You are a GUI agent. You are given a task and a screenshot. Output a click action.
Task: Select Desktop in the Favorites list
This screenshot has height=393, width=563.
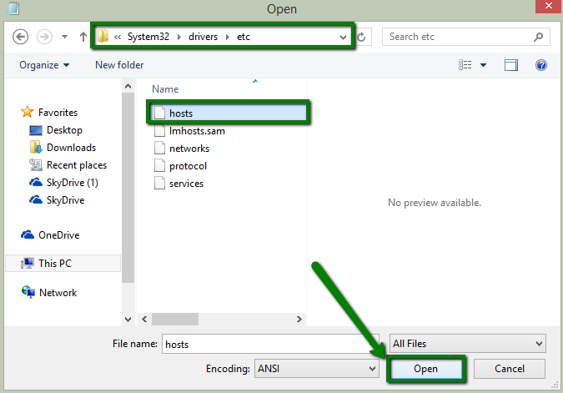64,130
